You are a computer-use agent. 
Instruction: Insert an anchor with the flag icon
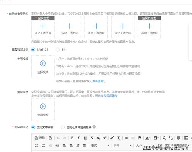[x=139, y=138]
